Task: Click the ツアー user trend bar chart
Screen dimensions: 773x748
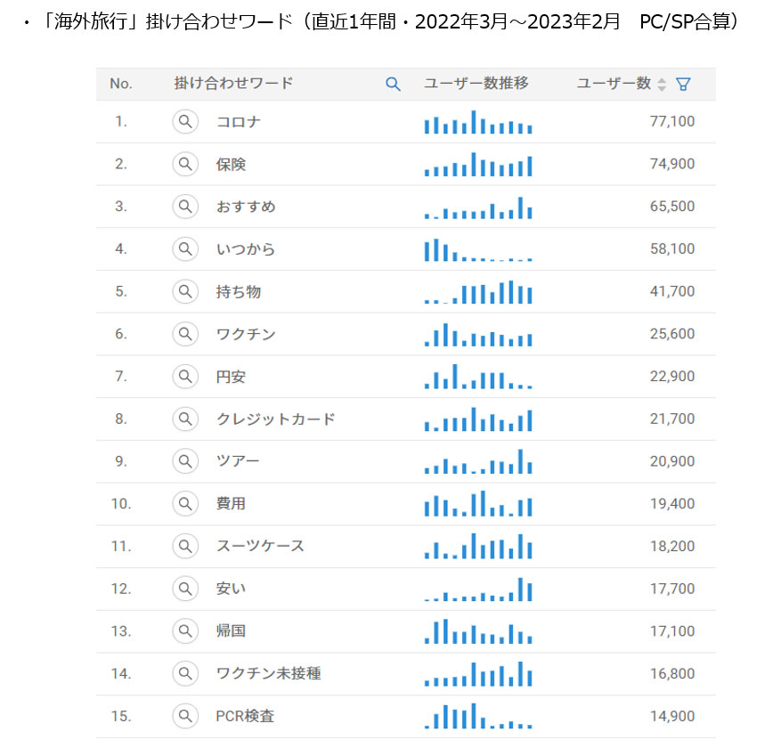Action: tap(478, 461)
